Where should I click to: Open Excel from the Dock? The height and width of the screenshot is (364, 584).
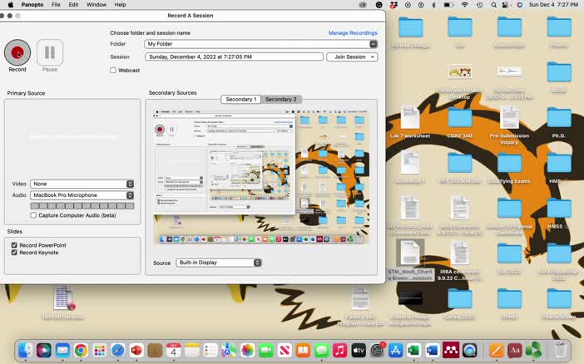coord(413,350)
